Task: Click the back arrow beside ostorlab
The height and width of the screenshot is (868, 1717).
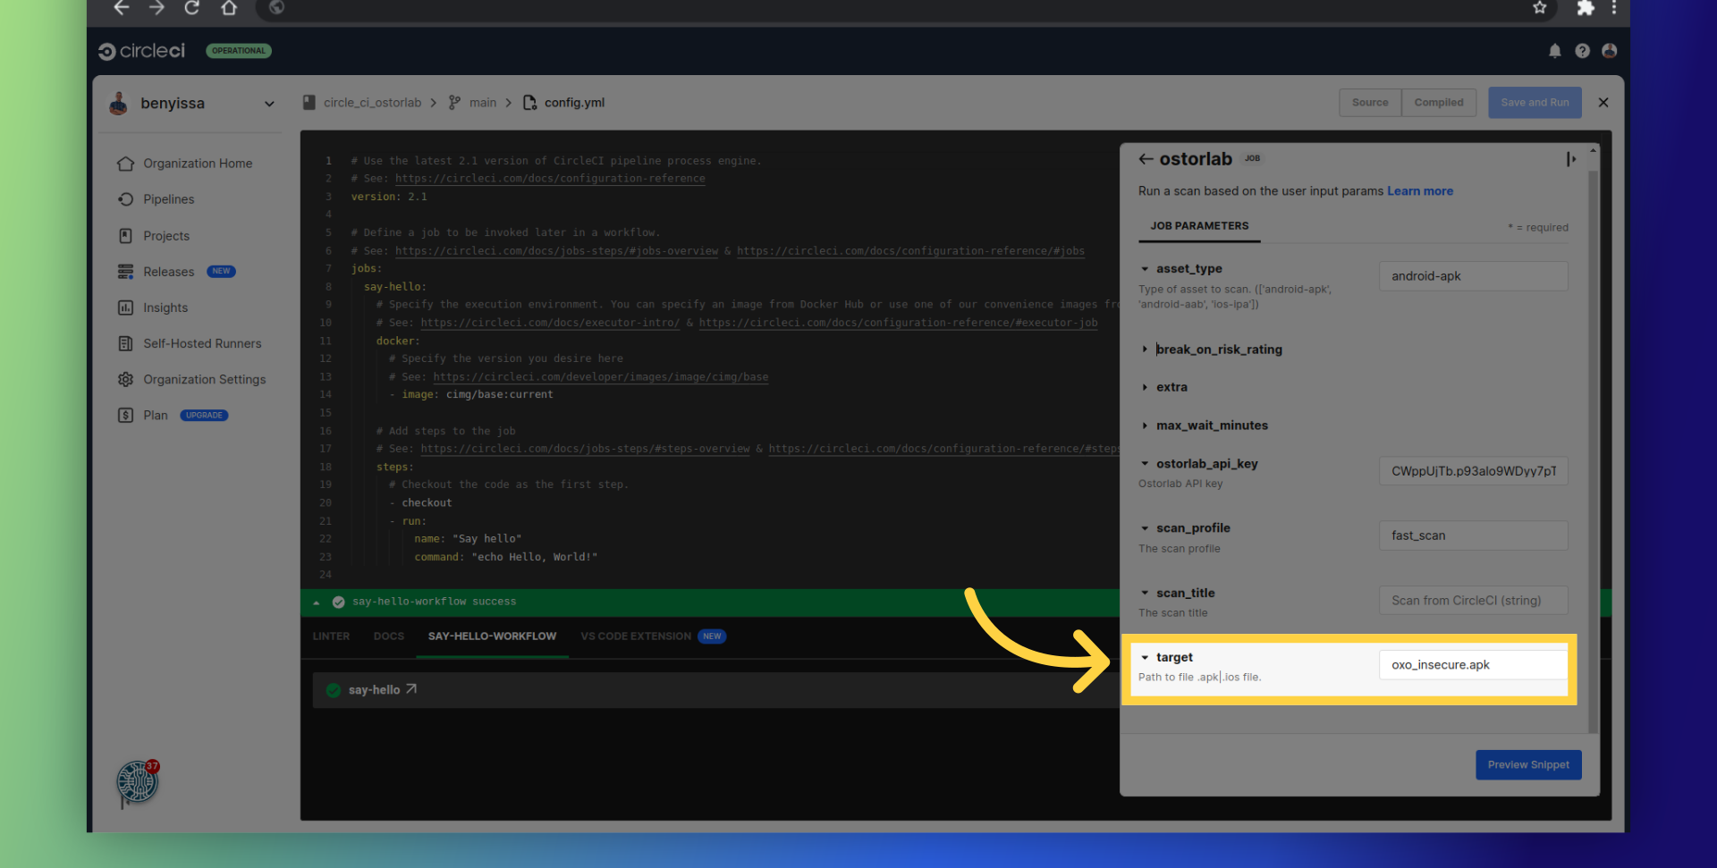Action: pyautogui.click(x=1146, y=159)
